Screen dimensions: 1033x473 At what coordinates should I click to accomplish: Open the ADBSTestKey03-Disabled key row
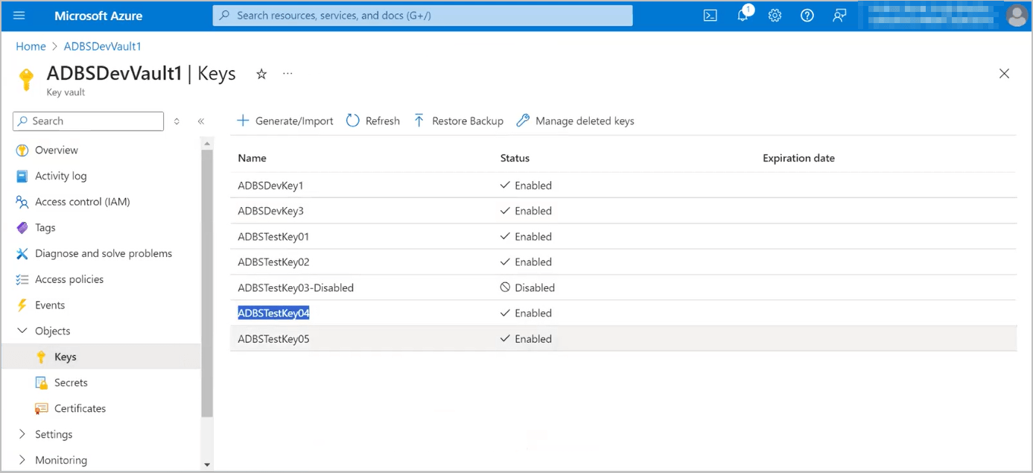[296, 288]
